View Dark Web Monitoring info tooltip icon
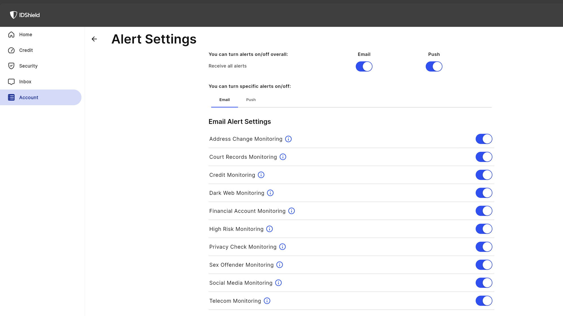Viewport: 563px width, 316px height. (x=270, y=193)
